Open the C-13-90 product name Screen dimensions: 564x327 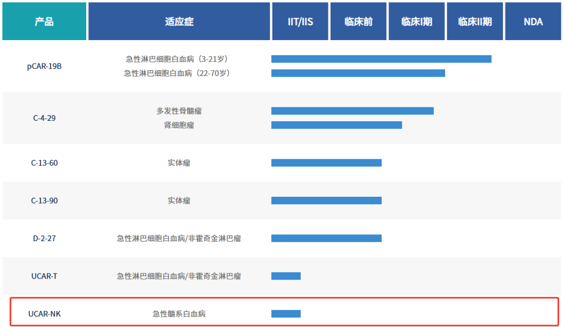coord(44,200)
